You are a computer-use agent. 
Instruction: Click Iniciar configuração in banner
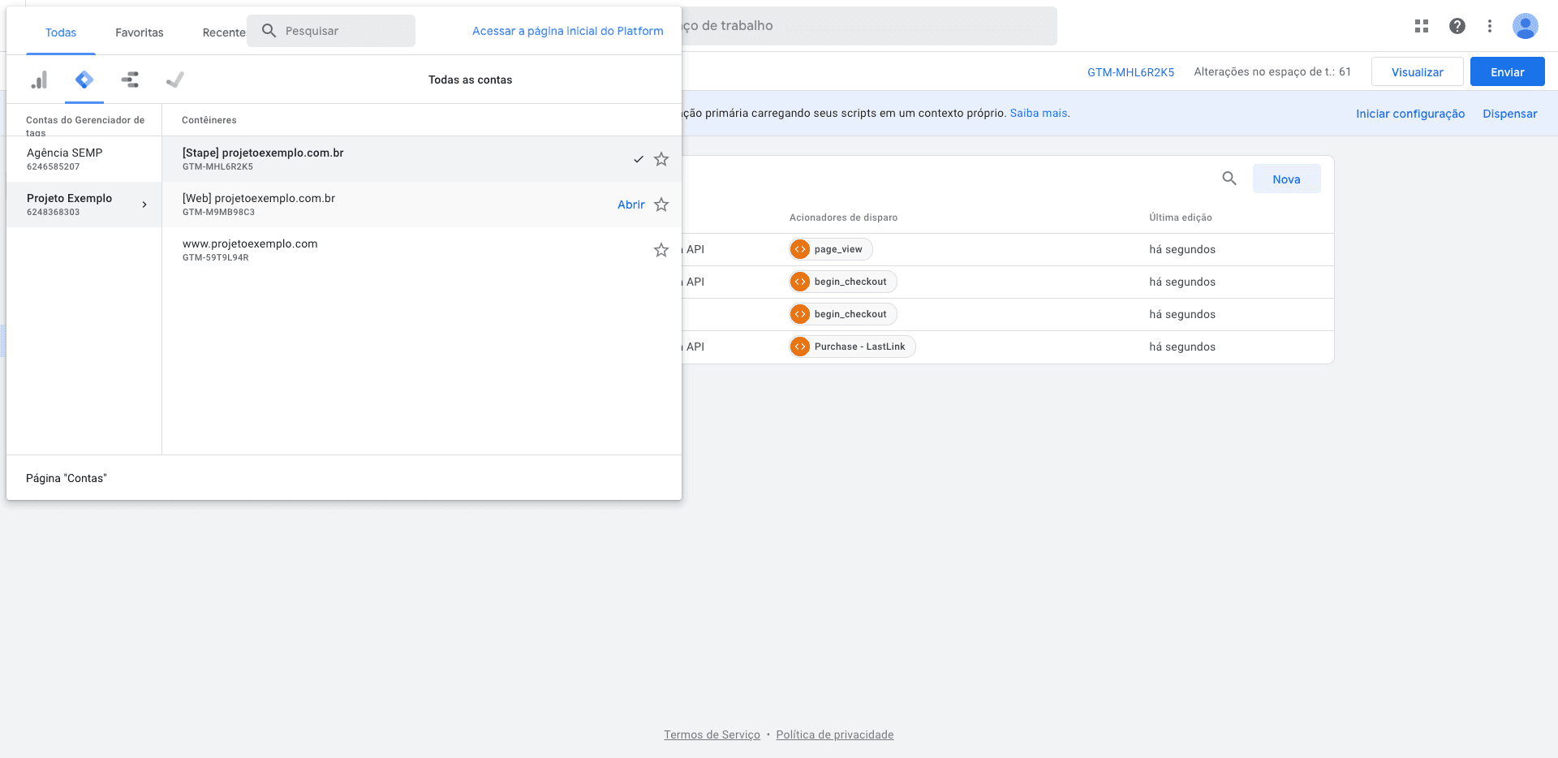(x=1410, y=114)
